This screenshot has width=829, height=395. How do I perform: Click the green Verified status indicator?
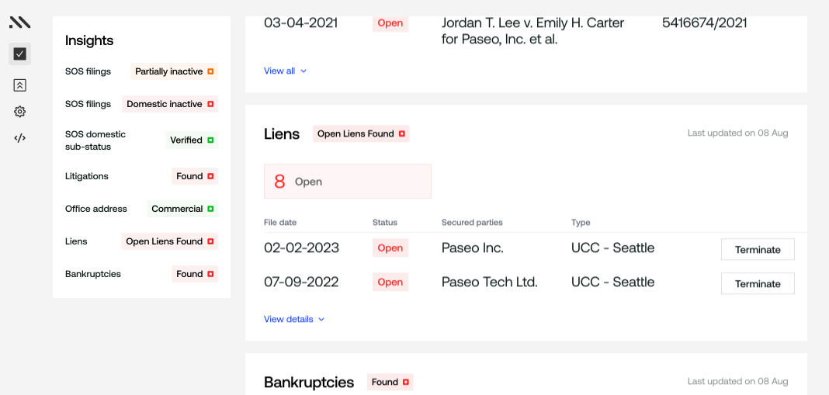(210, 140)
